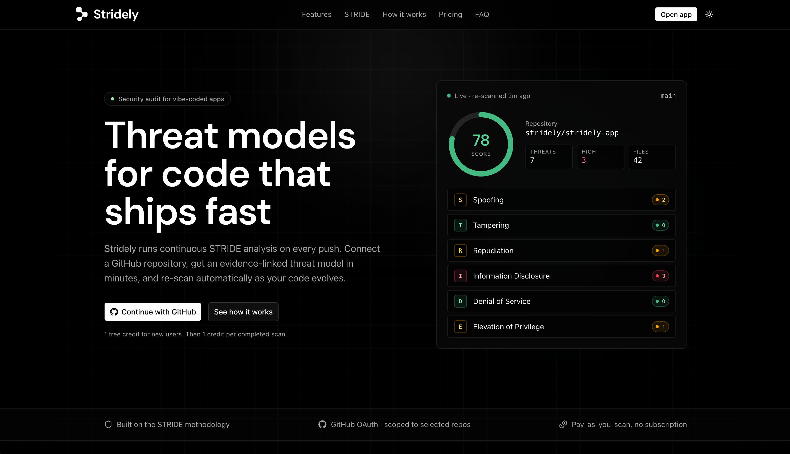Screen dimensions: 790x454
Task: Click the Live re-scanned 2m ago text
Action: [x=492, y=96]
